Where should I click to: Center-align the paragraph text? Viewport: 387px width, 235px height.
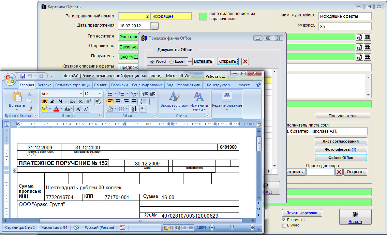click(118, 101)
